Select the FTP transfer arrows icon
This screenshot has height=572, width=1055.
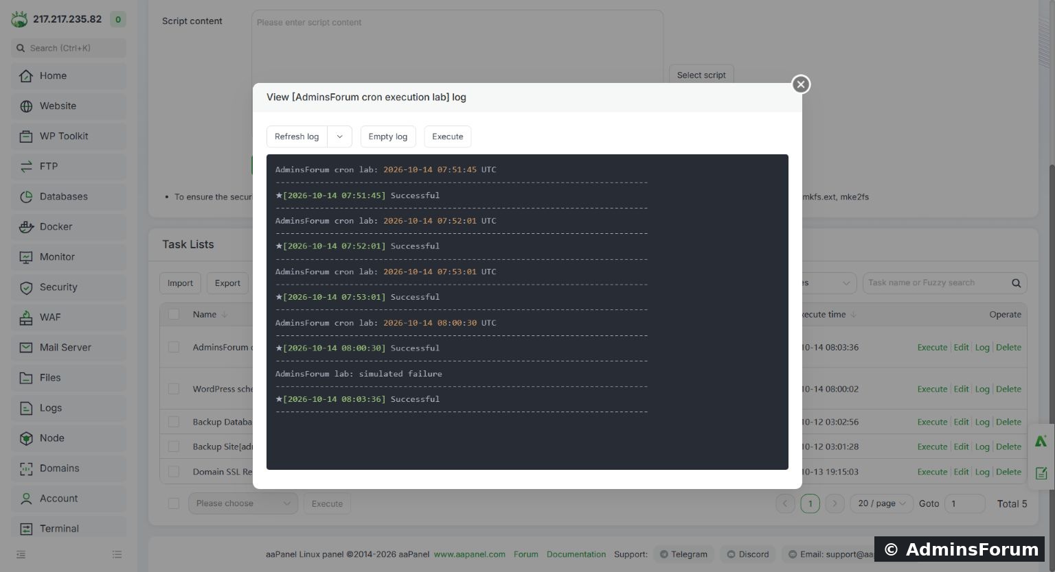(x=26, y=167)
